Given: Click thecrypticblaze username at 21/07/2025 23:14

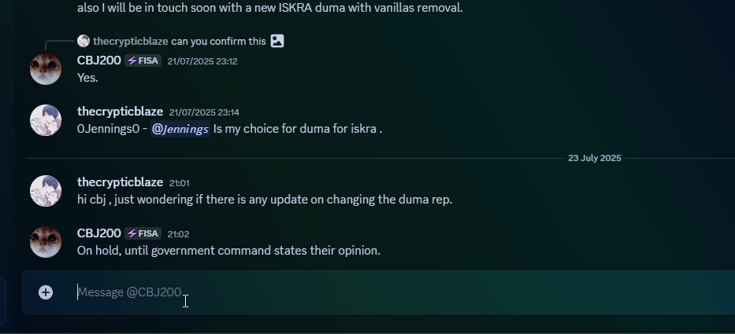Looking at the screenshot, I should (x=120, y=112).
